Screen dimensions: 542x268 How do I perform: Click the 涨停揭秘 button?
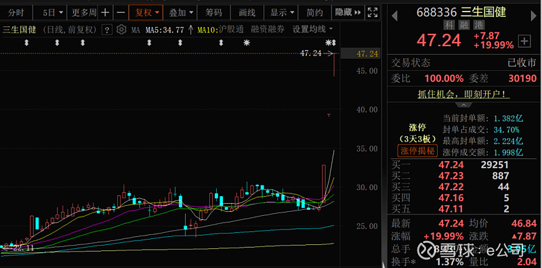[417, 150]
